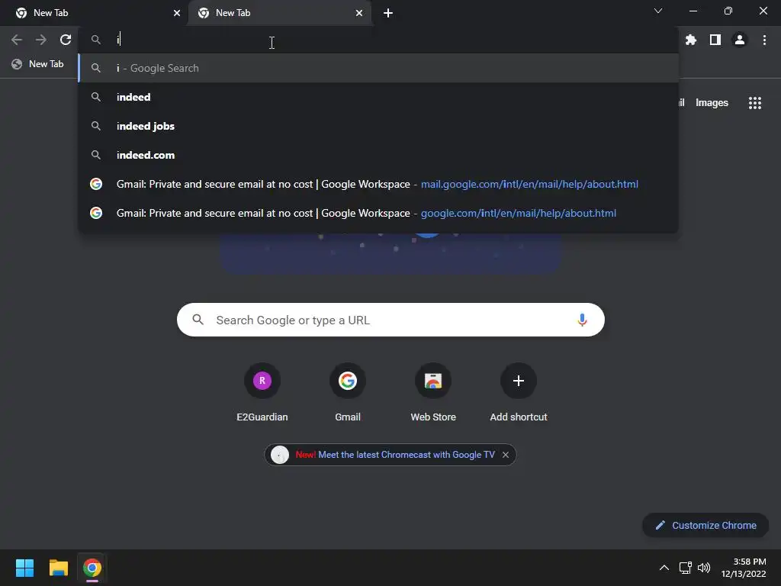The height and width of the screenshot is (586, 781).
Task: Click the Customize Chrome button
Action: pyautogui.click(x=705, y=525)
